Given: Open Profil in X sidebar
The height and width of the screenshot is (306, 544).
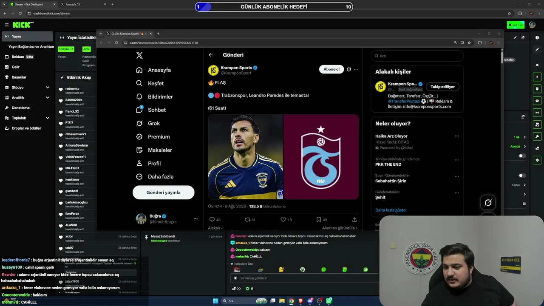Looking at the screenshot, I should pyautogui.click(x=148, y=164).
